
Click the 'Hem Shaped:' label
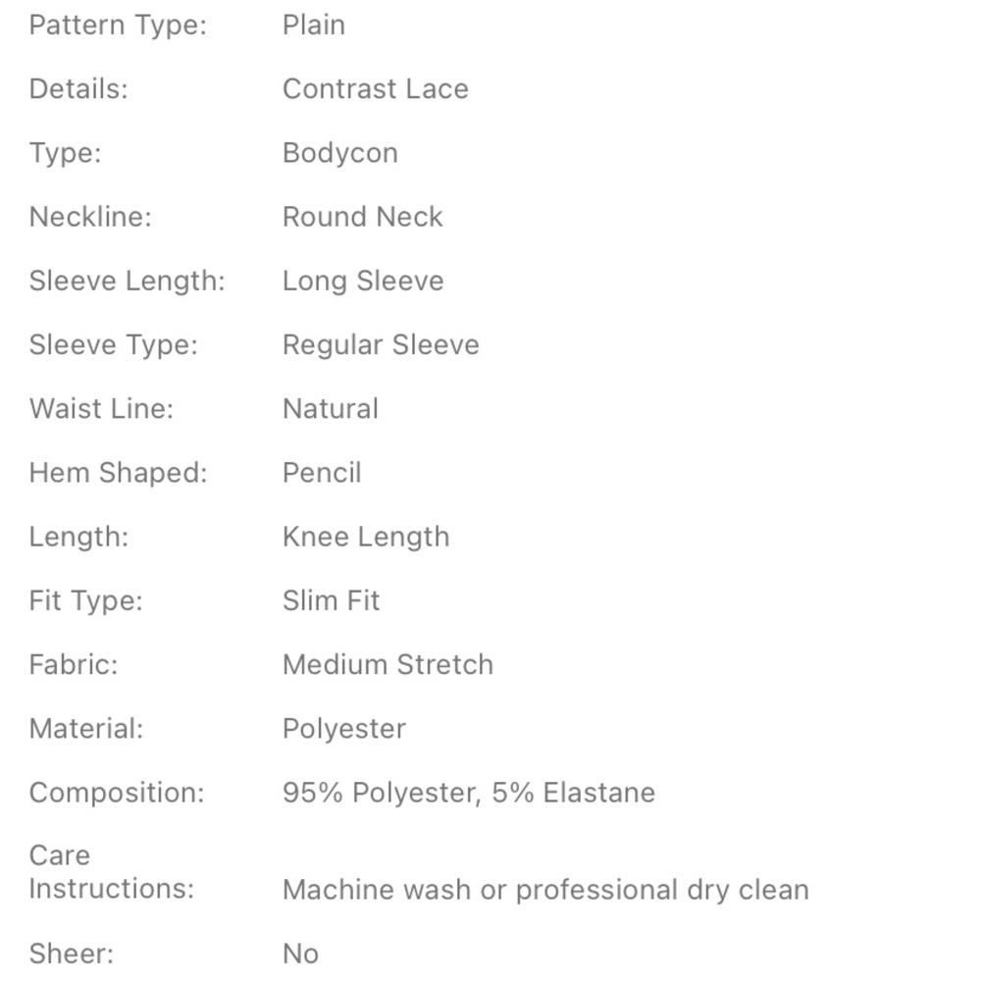(x=118, y=473)
